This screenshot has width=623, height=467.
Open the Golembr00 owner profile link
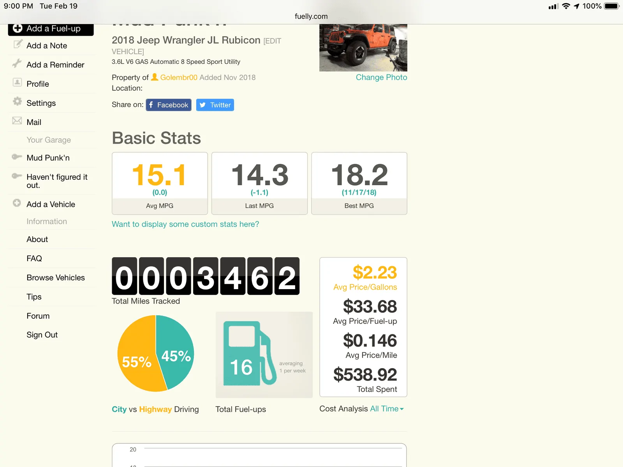(x=179, y=77)
